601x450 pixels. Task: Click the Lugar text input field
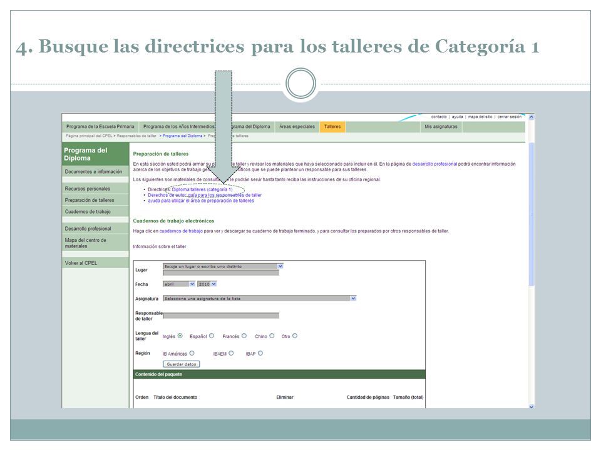(221, 273)
